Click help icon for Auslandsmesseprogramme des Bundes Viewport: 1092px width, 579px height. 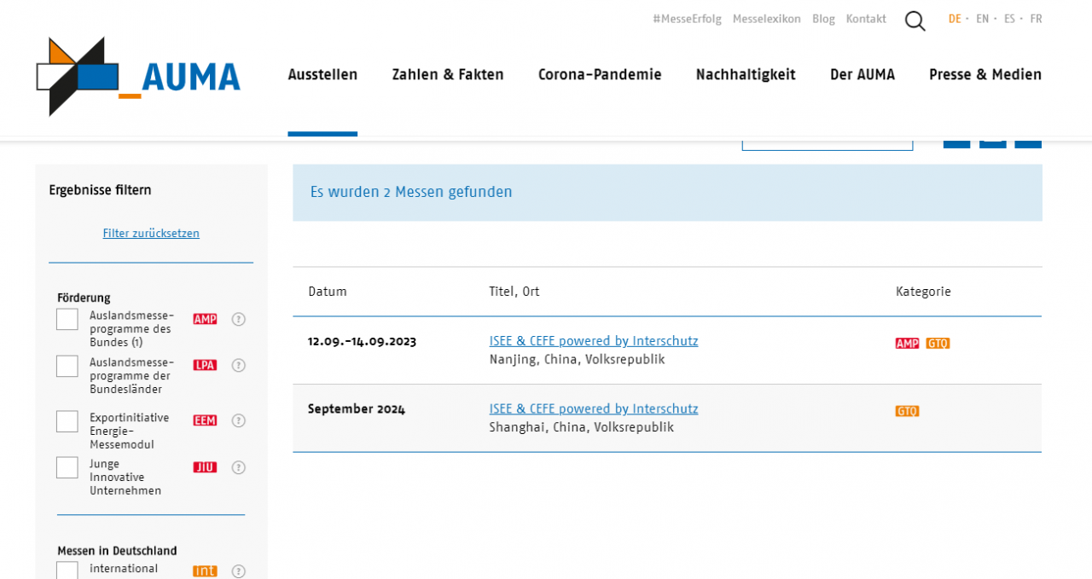coord(239,319)
